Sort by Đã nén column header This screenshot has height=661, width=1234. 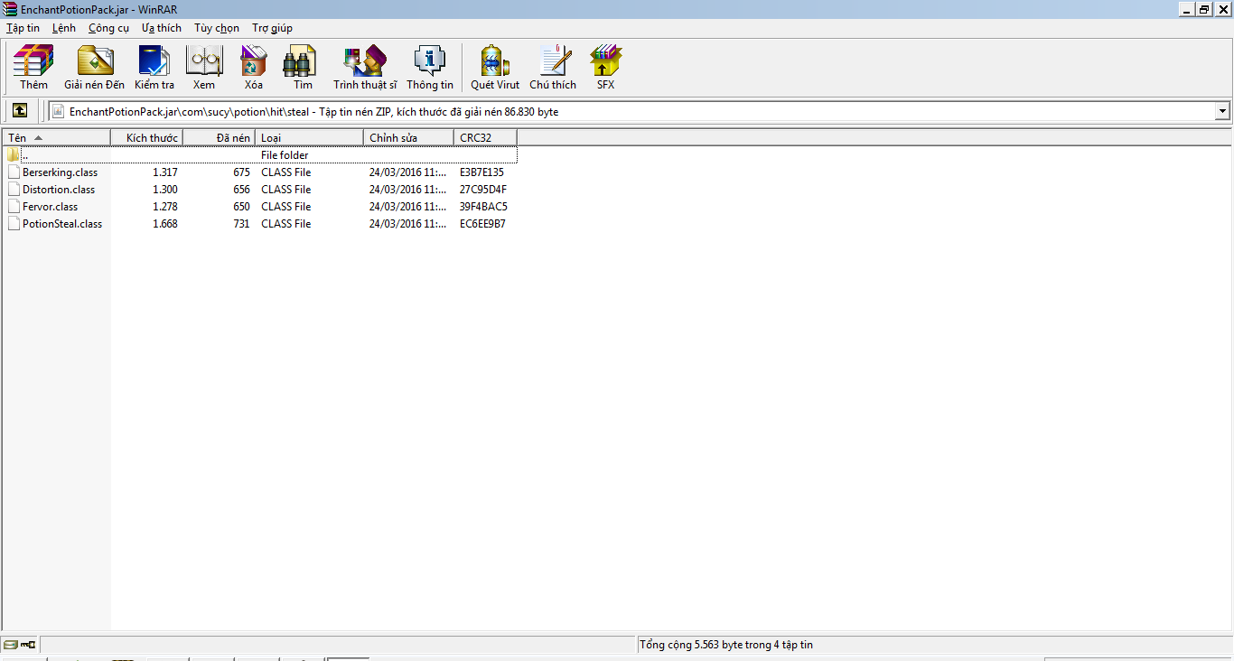220,137
